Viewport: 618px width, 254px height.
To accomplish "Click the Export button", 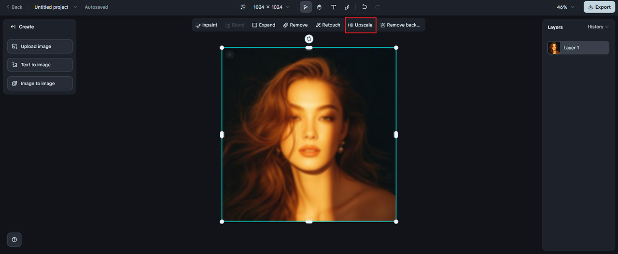I will (x=599, y=7).
